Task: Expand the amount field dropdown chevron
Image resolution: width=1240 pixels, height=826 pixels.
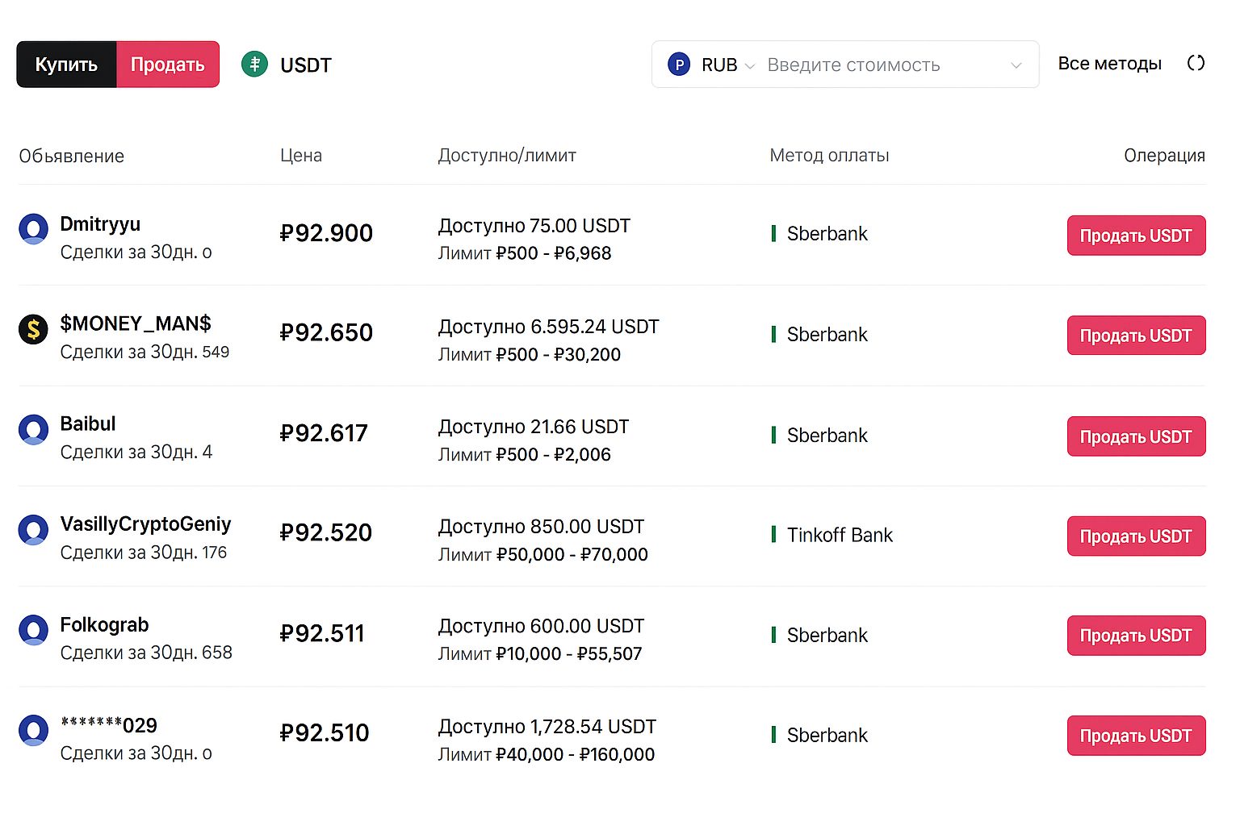Action: (x=1016, y=65)
